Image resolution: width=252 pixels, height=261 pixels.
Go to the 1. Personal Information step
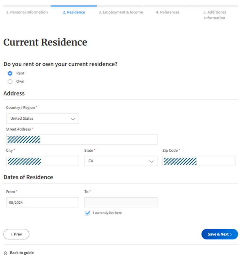[x=27, y=12]
